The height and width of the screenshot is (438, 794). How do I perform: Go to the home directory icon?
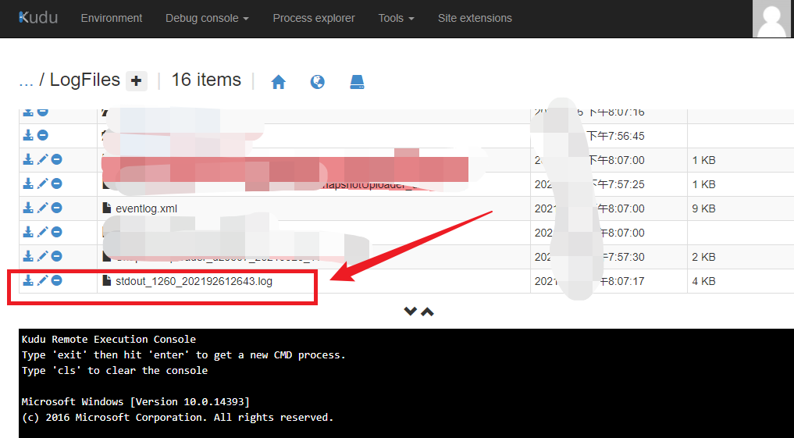coord(278,82)
